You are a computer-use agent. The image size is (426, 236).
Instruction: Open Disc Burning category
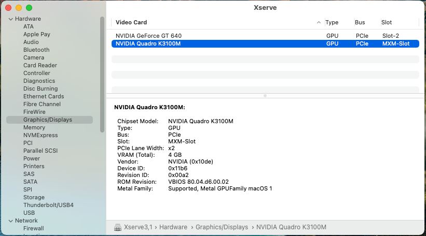point(40,89)
